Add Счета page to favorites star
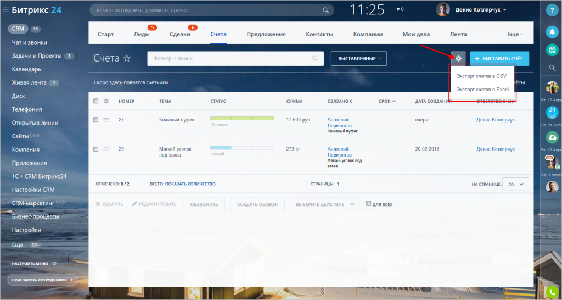562x300 pixels. tap(127, 58)
